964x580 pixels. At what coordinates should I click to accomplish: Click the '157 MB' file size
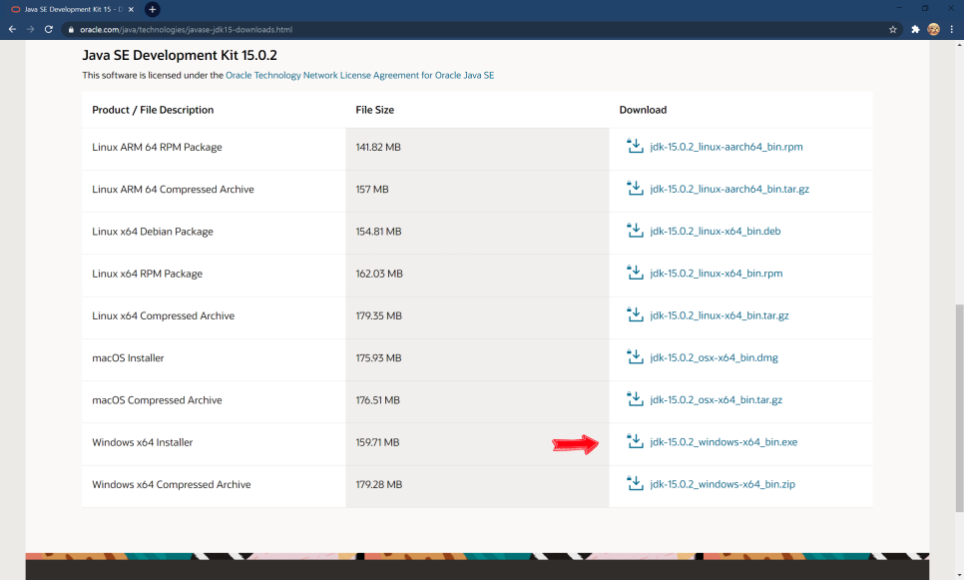(x=372, y=189)
